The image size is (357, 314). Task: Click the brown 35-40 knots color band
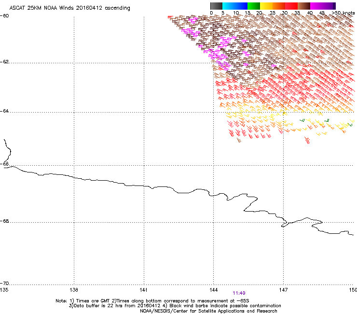[x=304, y=6]
